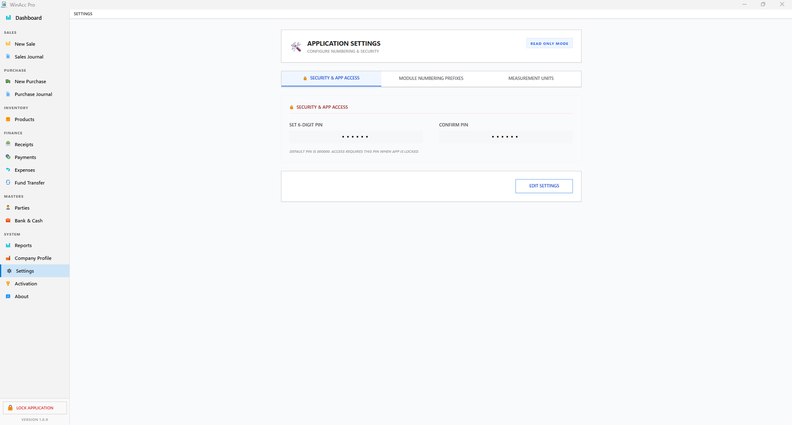
Task: Click the FINANCE section header
Action: point(13,133)
